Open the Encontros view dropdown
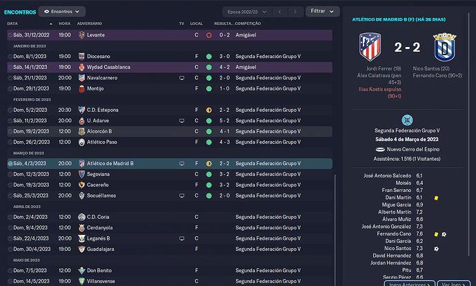 [x=62, y=12]
